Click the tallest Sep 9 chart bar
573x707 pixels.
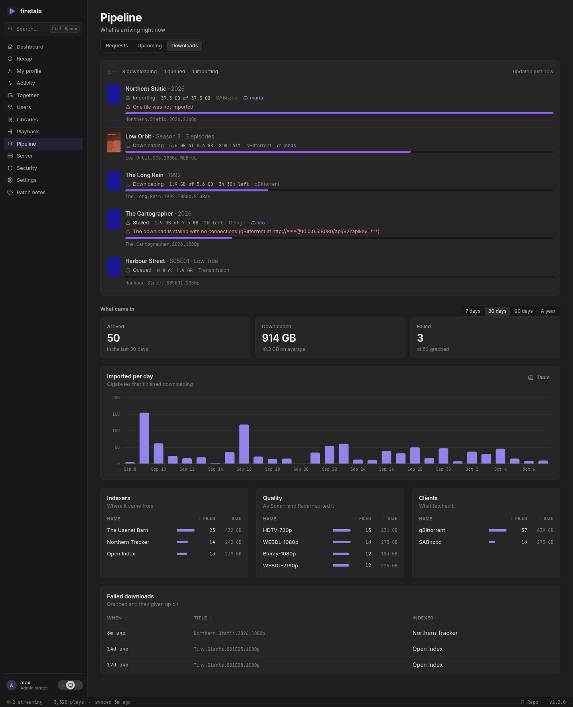[x=144, y=438]
